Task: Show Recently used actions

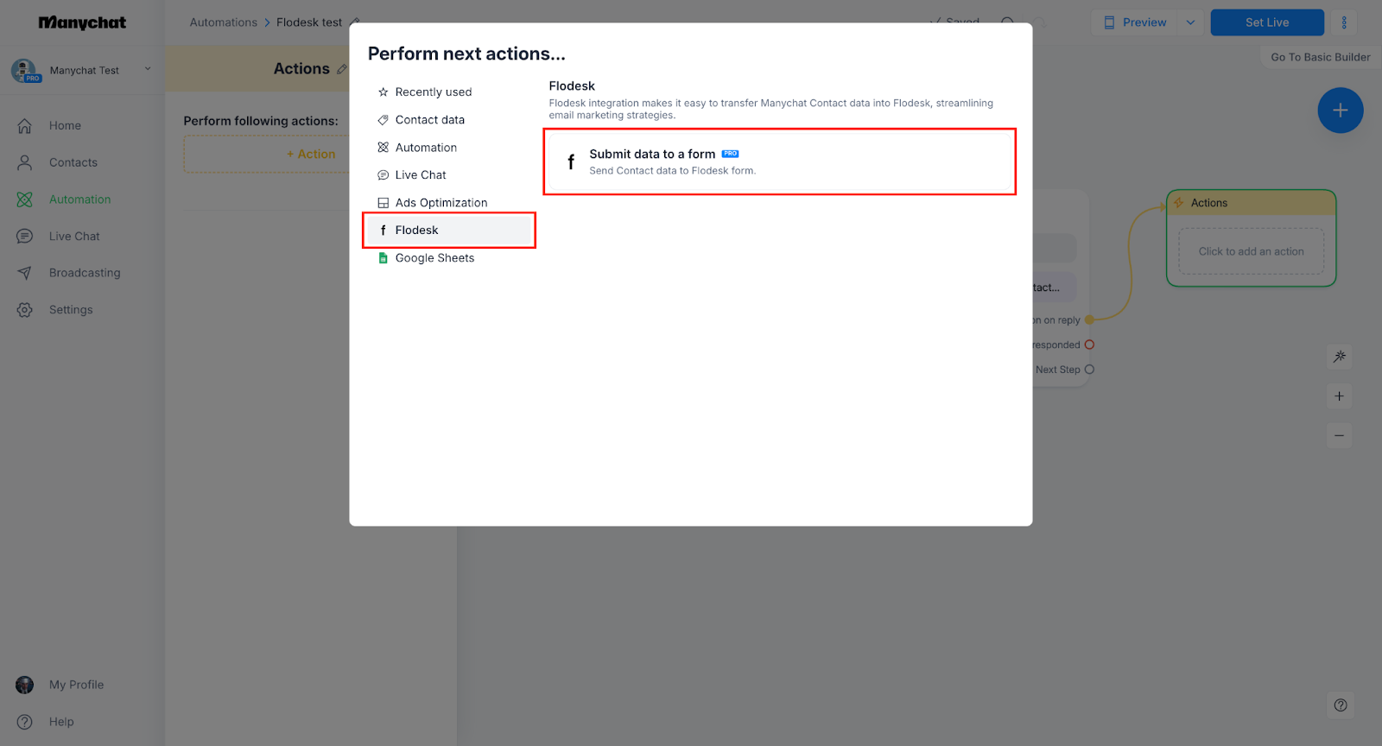Action: [433, 92]
